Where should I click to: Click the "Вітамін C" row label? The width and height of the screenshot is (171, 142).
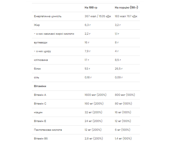(40, 103)
